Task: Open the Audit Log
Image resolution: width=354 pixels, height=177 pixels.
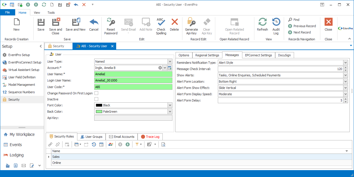Action: tap(276, 26)
